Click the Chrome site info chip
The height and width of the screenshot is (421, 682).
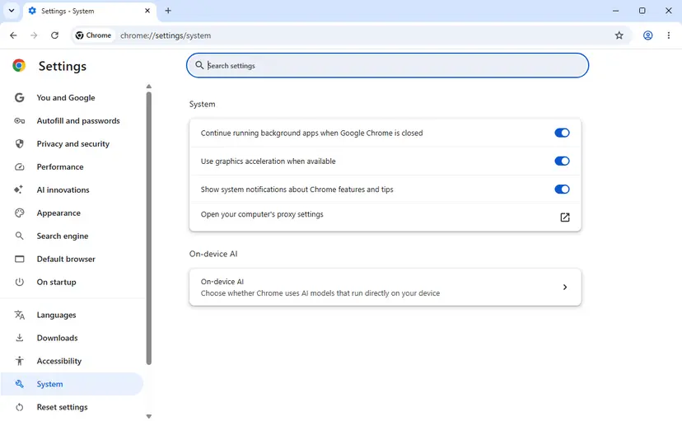point(93,35)
